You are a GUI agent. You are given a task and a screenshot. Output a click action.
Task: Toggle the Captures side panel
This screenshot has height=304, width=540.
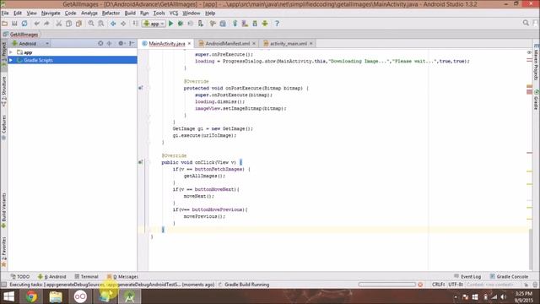click(x=3, y=128)
